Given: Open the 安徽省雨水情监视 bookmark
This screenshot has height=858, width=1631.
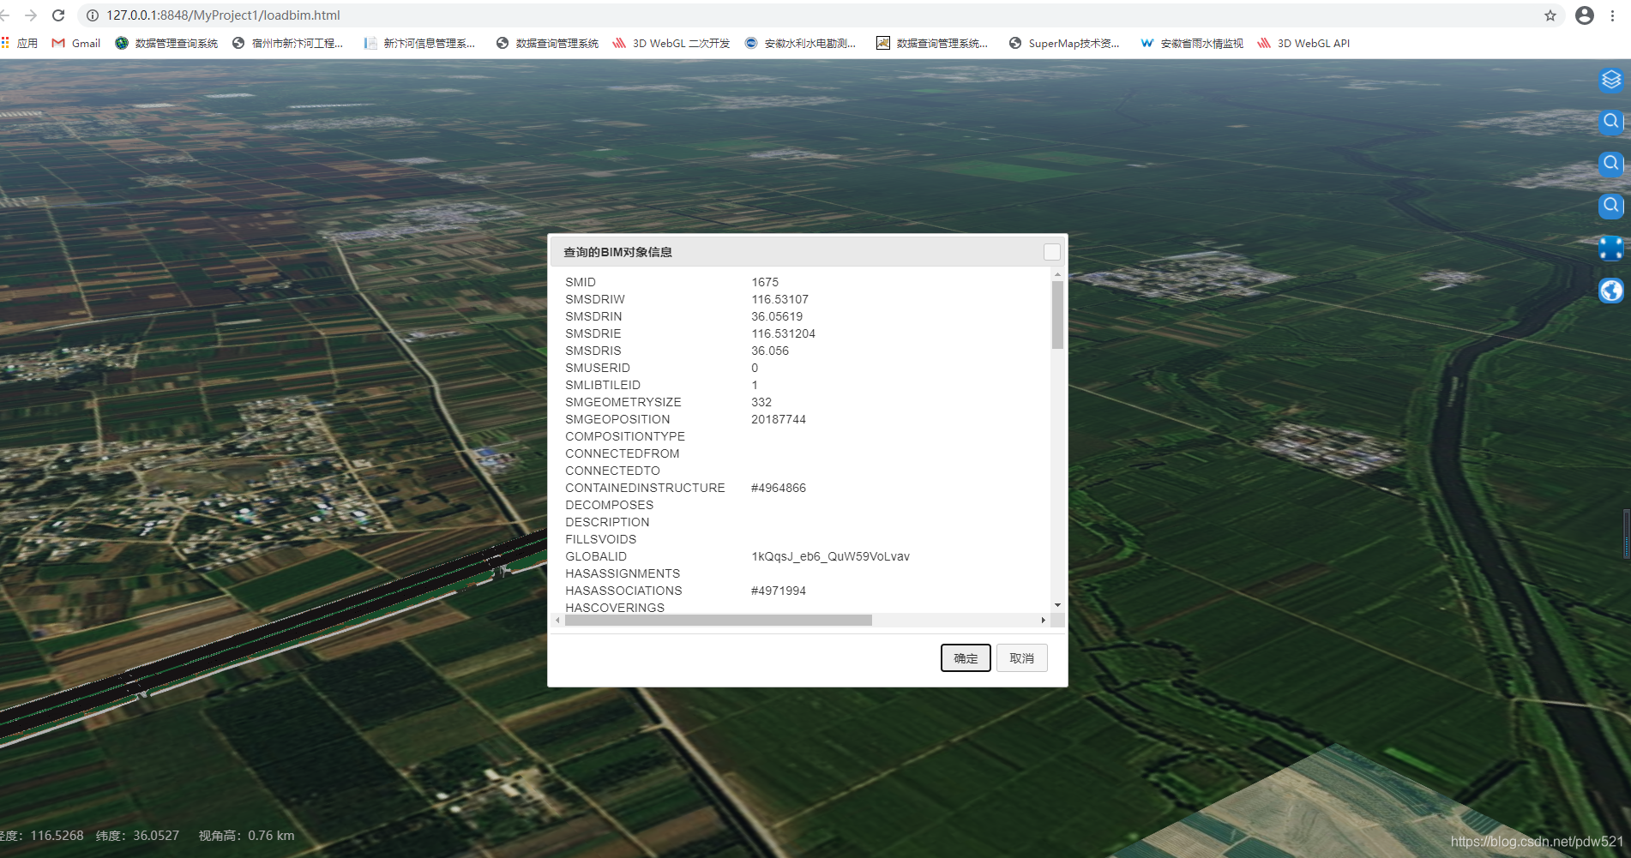Looking at the screenshot, I should (1192, 43).
